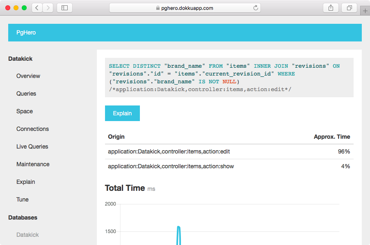Enter full screen with green button
Image resolution: width=370 pixels, height=245 pixels.
(24, 8)
